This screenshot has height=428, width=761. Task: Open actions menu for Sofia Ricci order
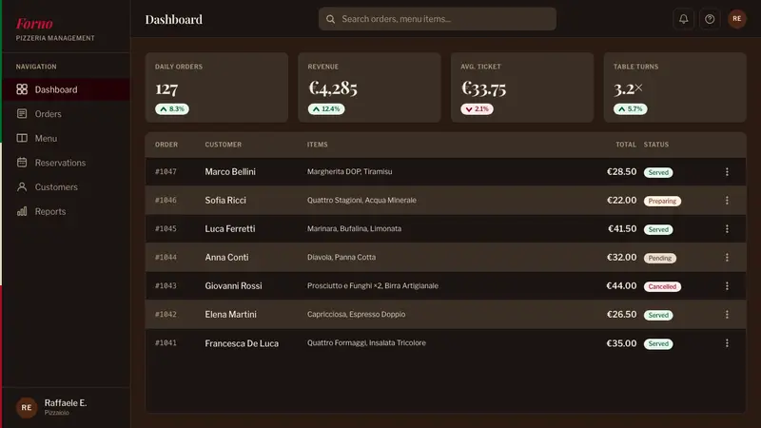pyautogui.click(x=727, y=201)
